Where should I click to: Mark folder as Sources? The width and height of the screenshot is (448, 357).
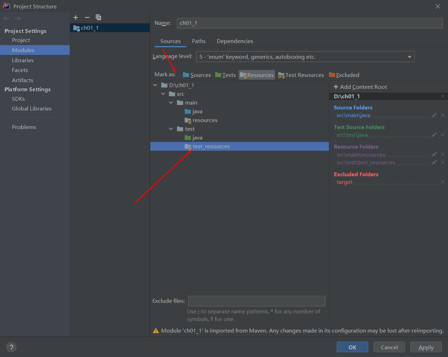[197, 75]
